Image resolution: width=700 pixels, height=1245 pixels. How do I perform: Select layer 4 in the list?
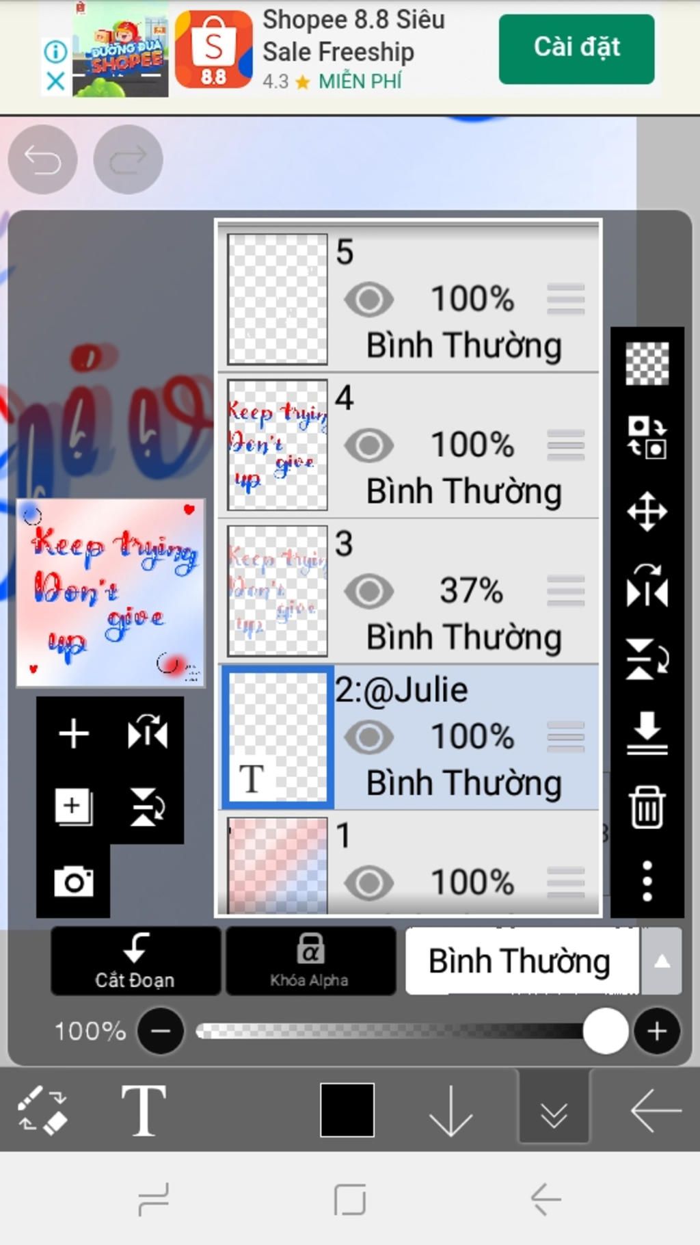[409, 445]
